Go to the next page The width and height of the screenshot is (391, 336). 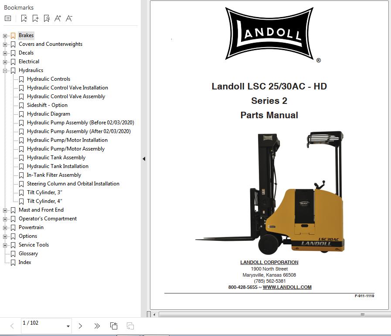80,326
